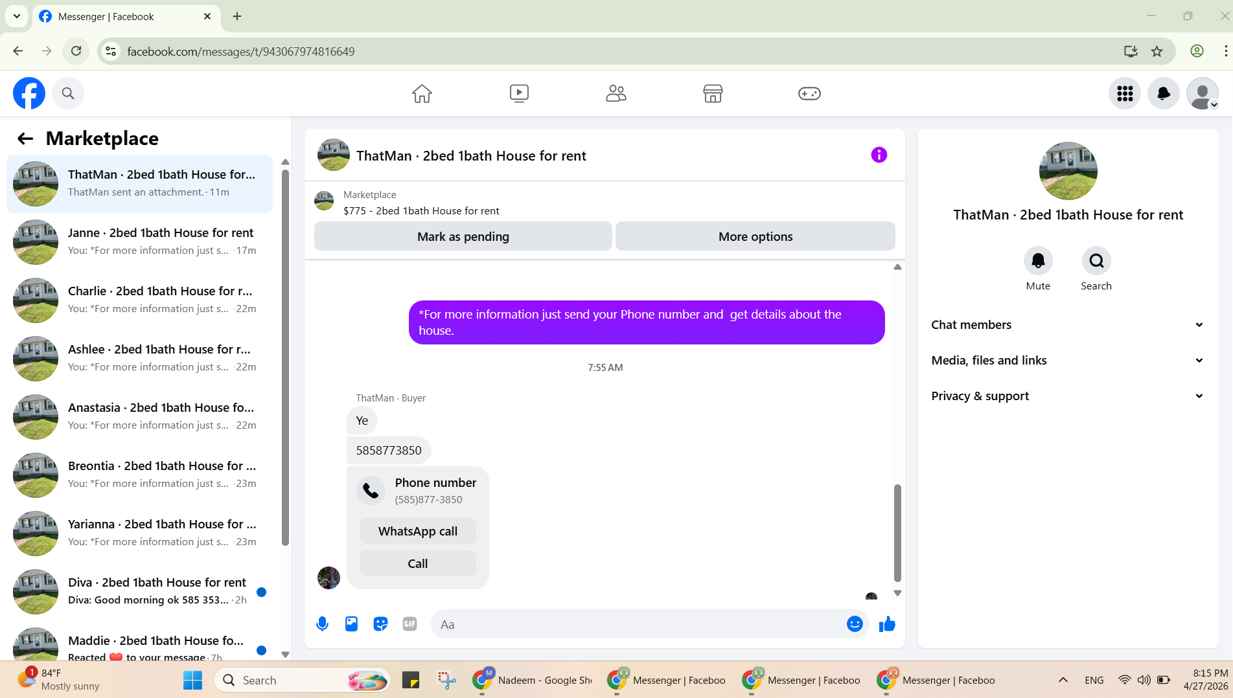Open the Breontia conversation
The height and width of the screenshot is (698, 1233).
click(x=139, y=475)
